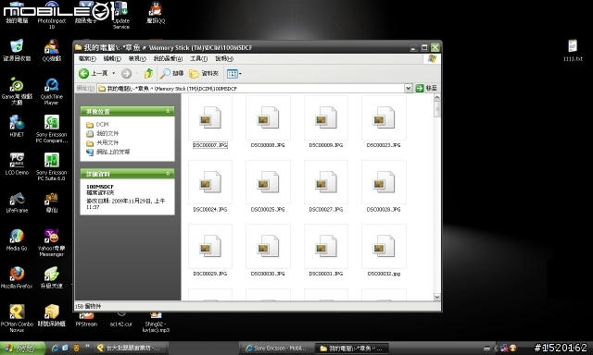
Task: Switch to Sony Ericsson taskbar window
Action: coord(277,349)
